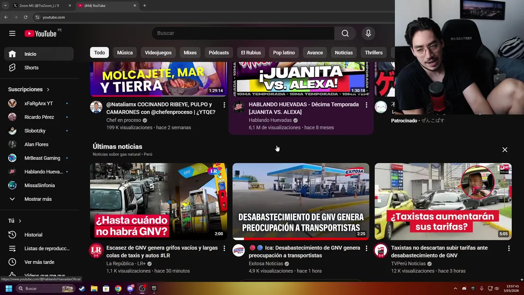
Task: Open a new browser tab
Action: (x=145, y=5)
